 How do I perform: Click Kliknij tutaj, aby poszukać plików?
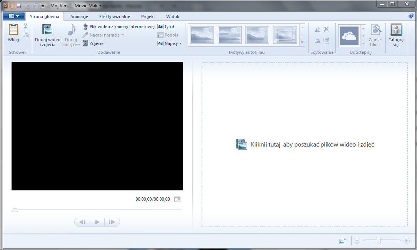pos(305,144)
